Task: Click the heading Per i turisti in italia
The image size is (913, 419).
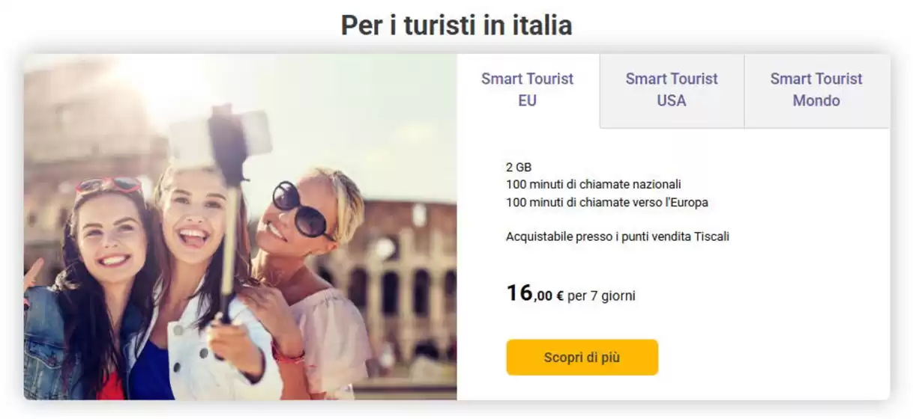Action: point(456,25)
